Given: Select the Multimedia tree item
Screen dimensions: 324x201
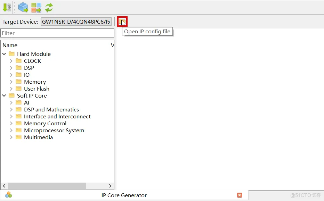Looking at the screenshot, I should (38, 137).
